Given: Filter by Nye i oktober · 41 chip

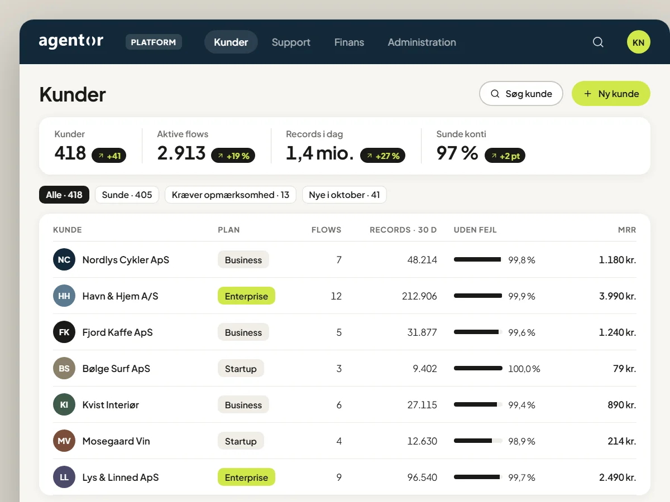Looking at the screenshot, I should coord(344,195).
